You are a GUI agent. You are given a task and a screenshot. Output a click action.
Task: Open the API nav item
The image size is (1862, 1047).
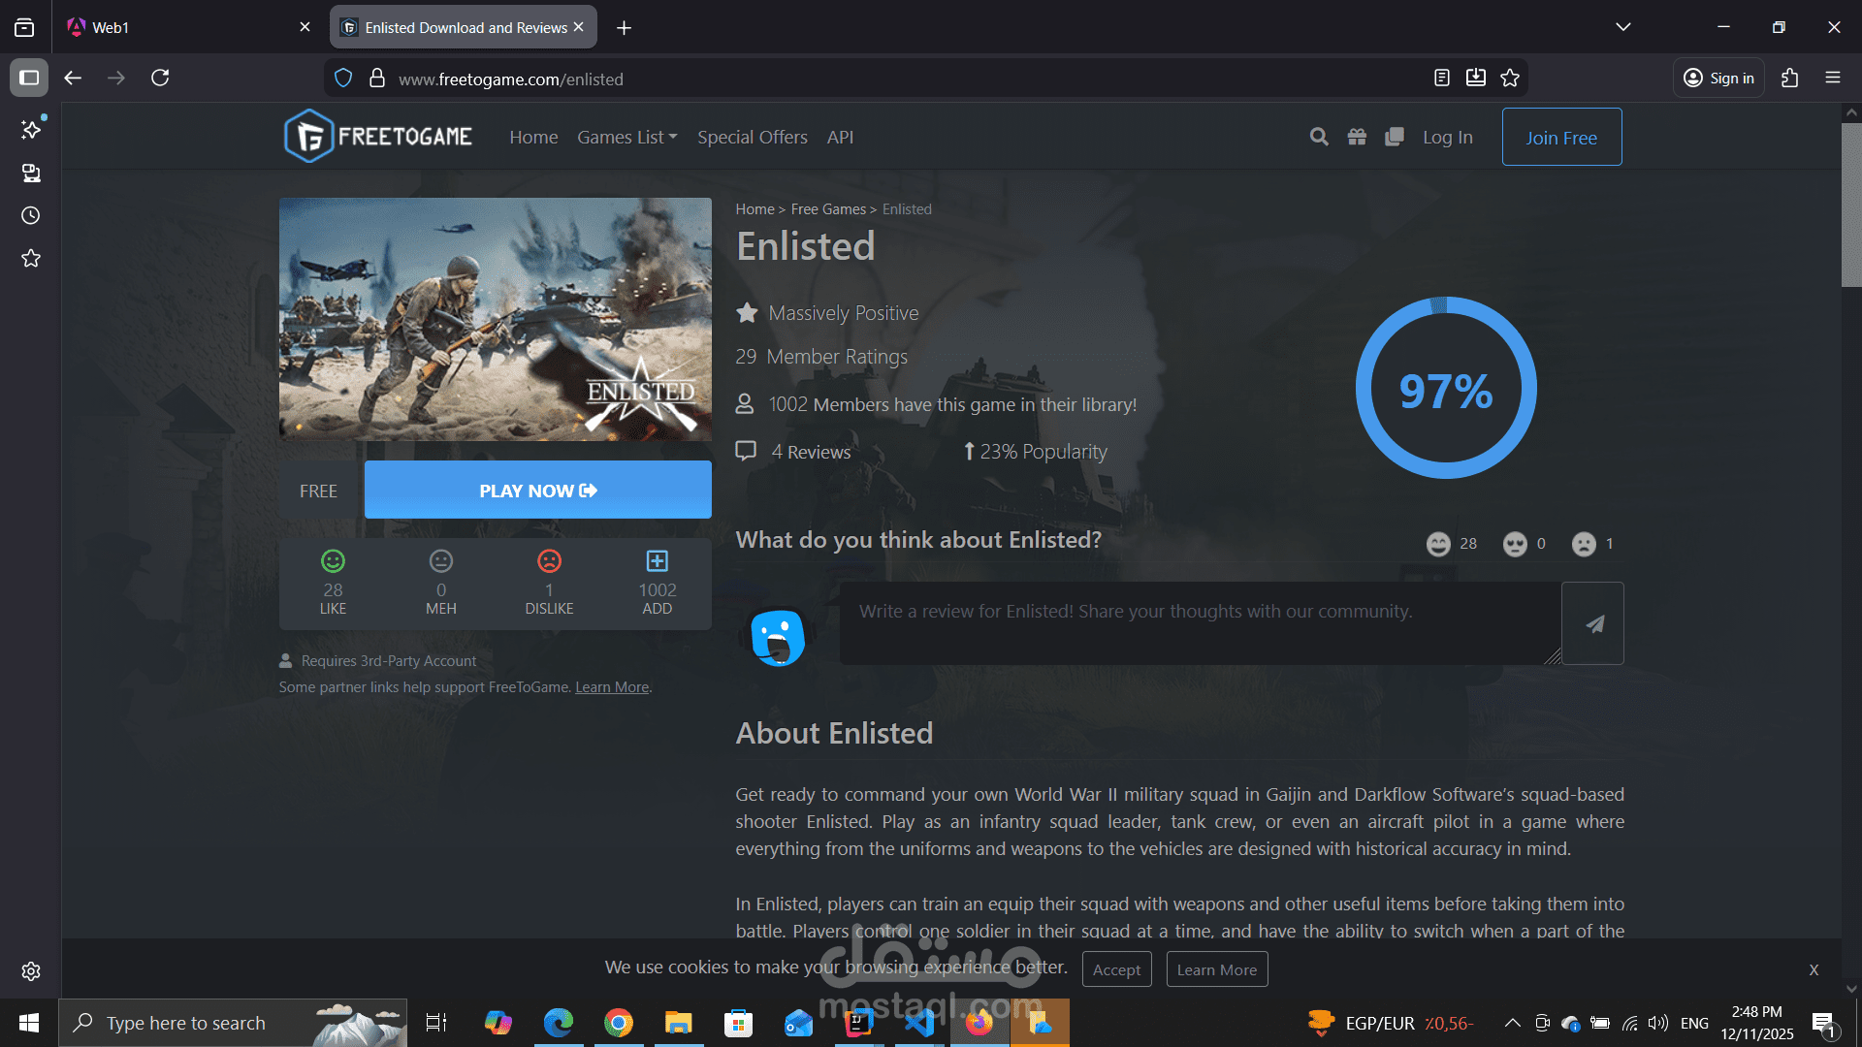point(840,138)
